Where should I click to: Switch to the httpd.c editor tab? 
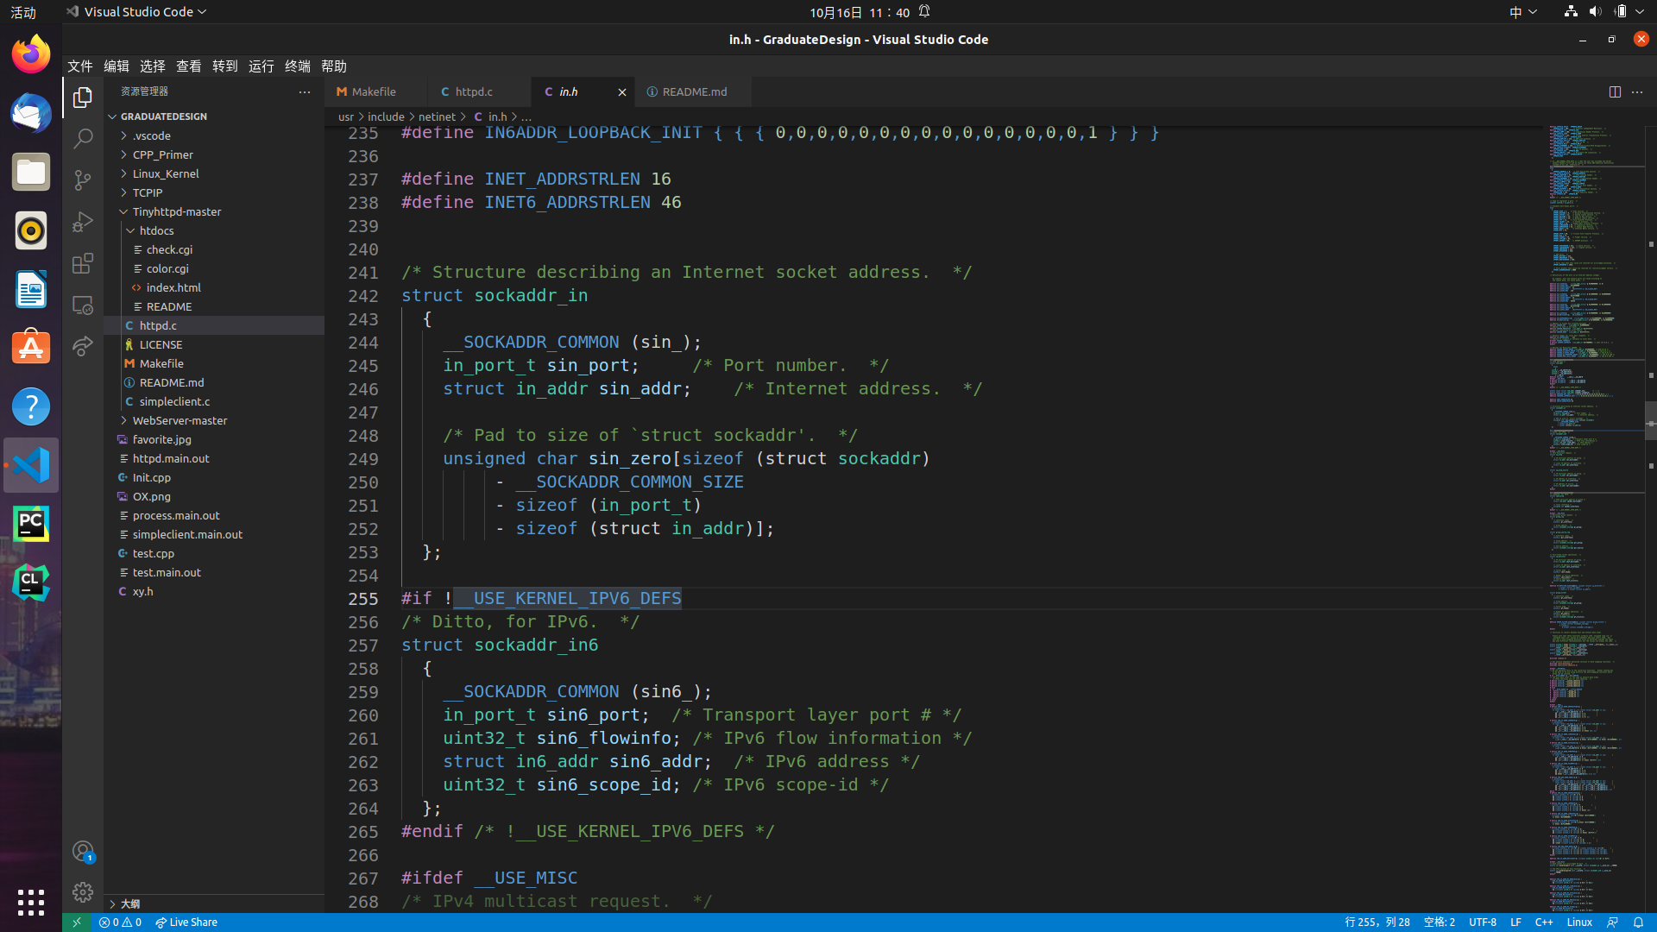click(474, 91)
